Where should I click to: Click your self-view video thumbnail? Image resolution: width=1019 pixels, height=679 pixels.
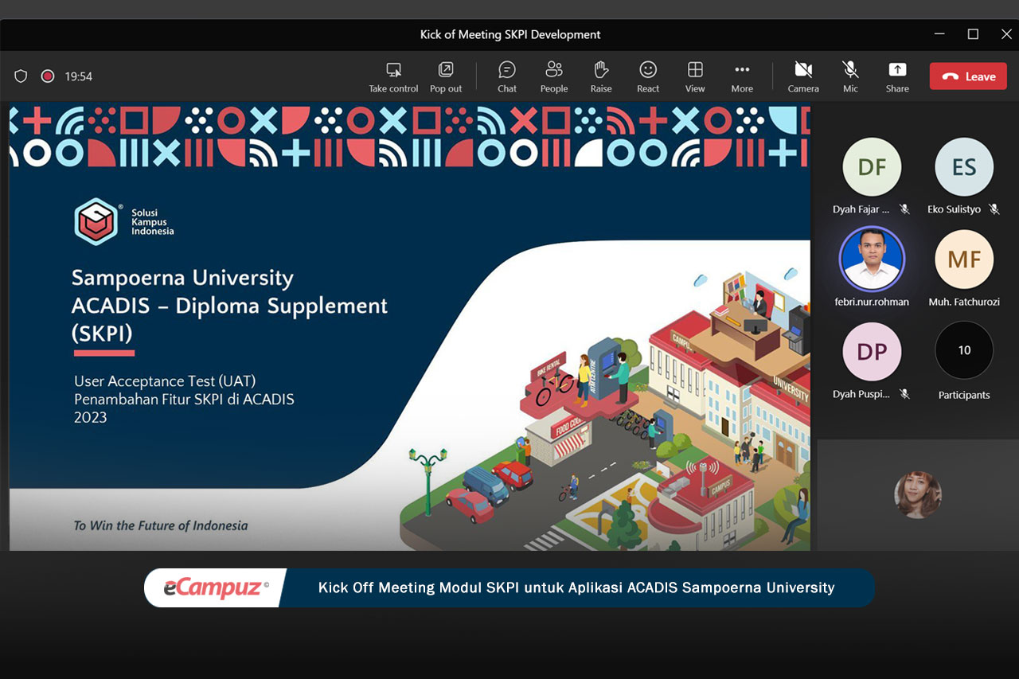(x=918, y=495)
